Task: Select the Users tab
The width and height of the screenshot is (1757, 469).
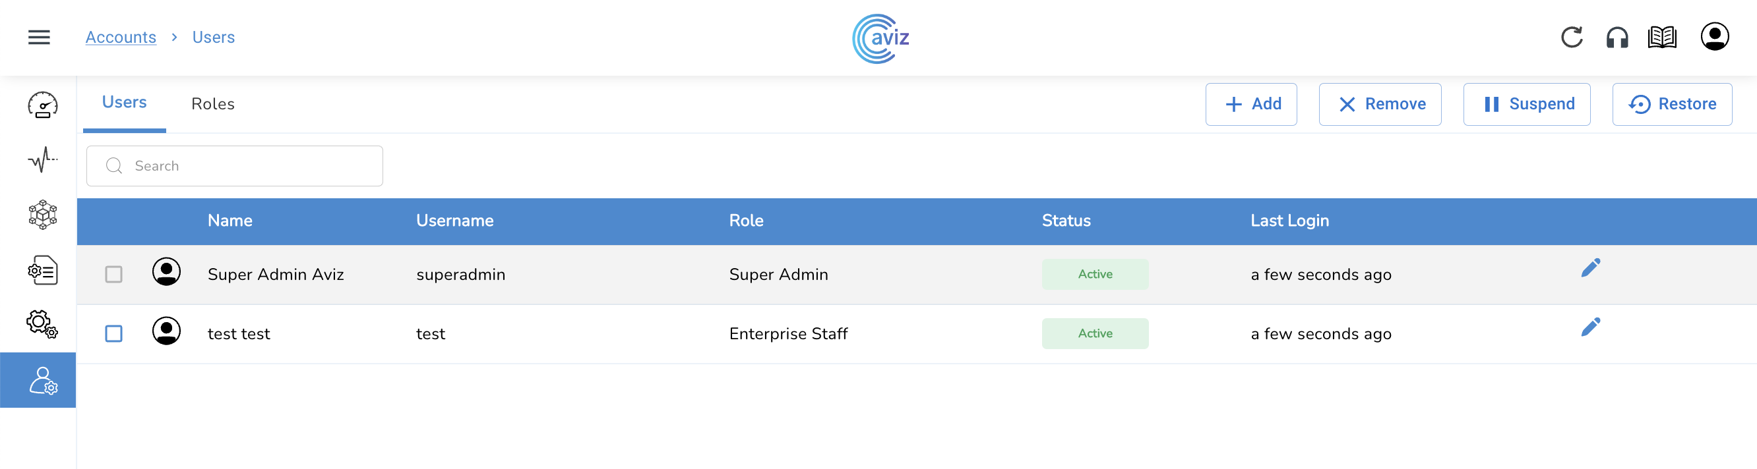Action: tap(124, 103)
